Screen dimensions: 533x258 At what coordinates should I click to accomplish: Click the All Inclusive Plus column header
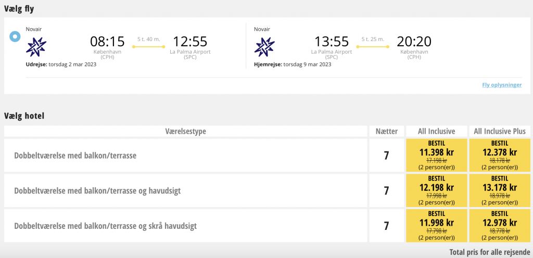[500, 132]
